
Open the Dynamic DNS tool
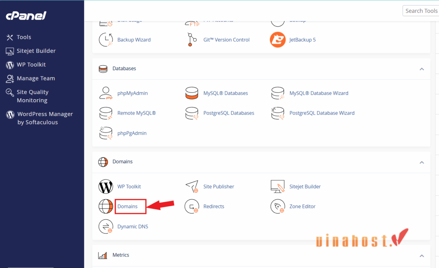pos(133,226)
